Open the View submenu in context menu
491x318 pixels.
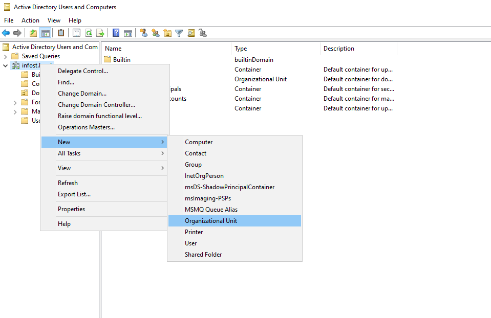[104, 168]
